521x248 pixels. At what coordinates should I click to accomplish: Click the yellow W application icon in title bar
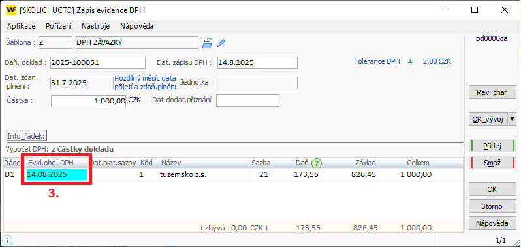(x=11, y=10)
